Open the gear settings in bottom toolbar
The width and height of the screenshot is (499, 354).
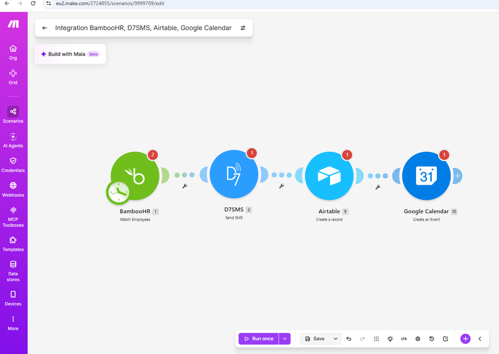pyautogui.click(x=418, y=339)
